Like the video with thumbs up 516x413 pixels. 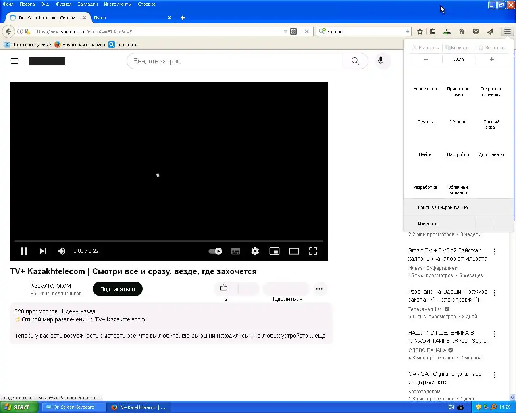pyautogui.click(x=224, y=288)
